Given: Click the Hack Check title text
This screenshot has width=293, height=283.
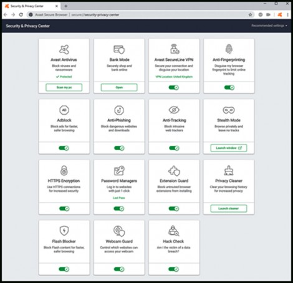Looking at the screenshot, I should click(173, 241).
